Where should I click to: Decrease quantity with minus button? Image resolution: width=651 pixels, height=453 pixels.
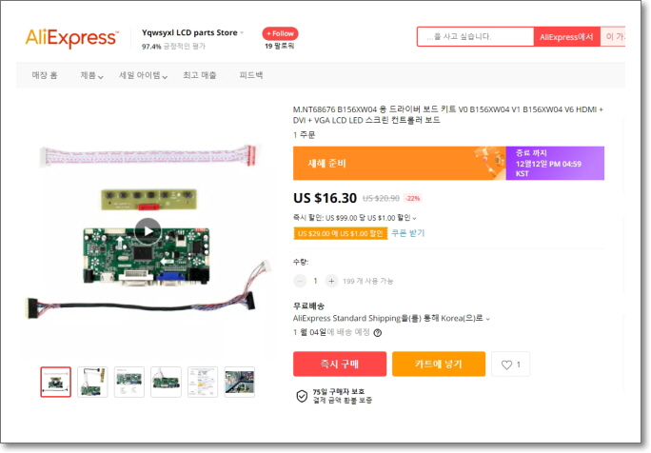coord(300,281)
